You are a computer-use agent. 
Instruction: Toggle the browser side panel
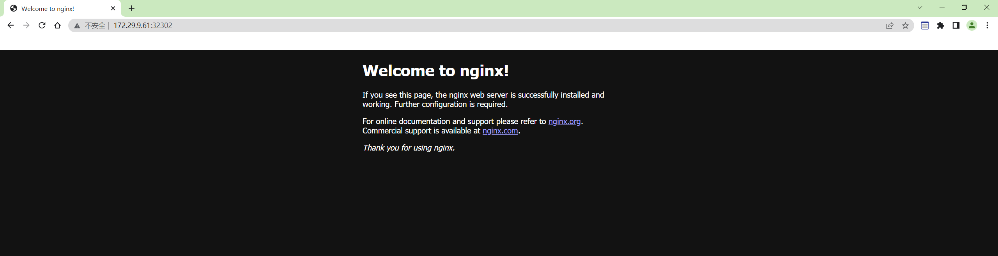[x=956, y=26]
